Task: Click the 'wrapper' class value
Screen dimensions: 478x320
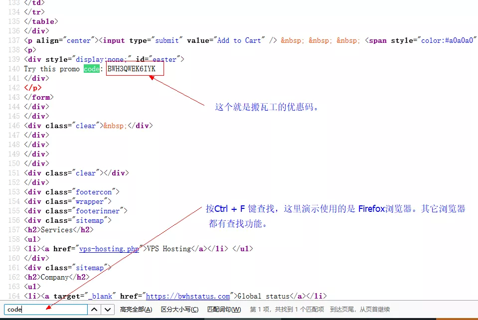Action: [x=90, y=201]
